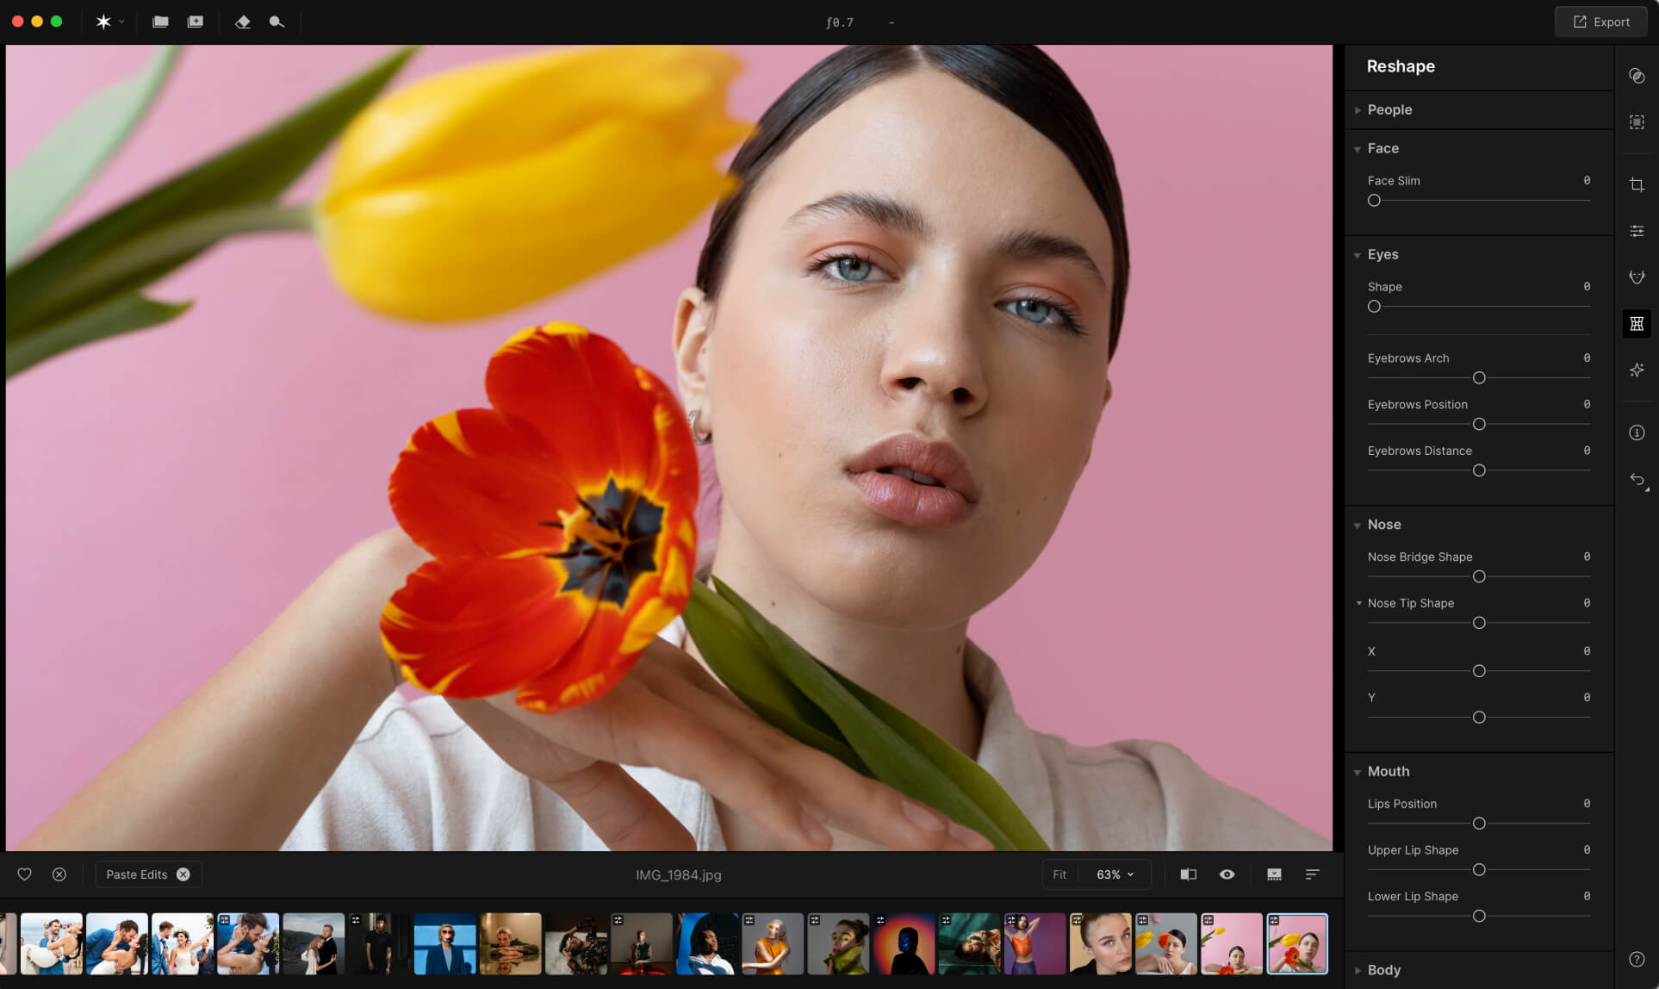Open the sort order icon

1312,874
